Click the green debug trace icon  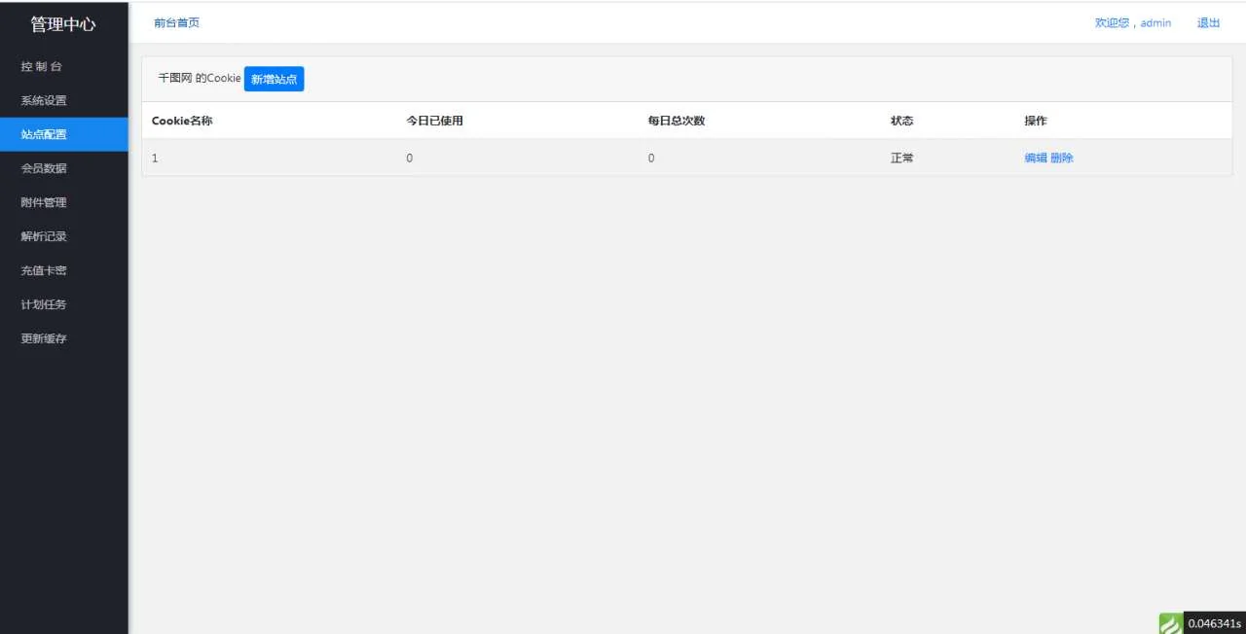point(1170,623)
